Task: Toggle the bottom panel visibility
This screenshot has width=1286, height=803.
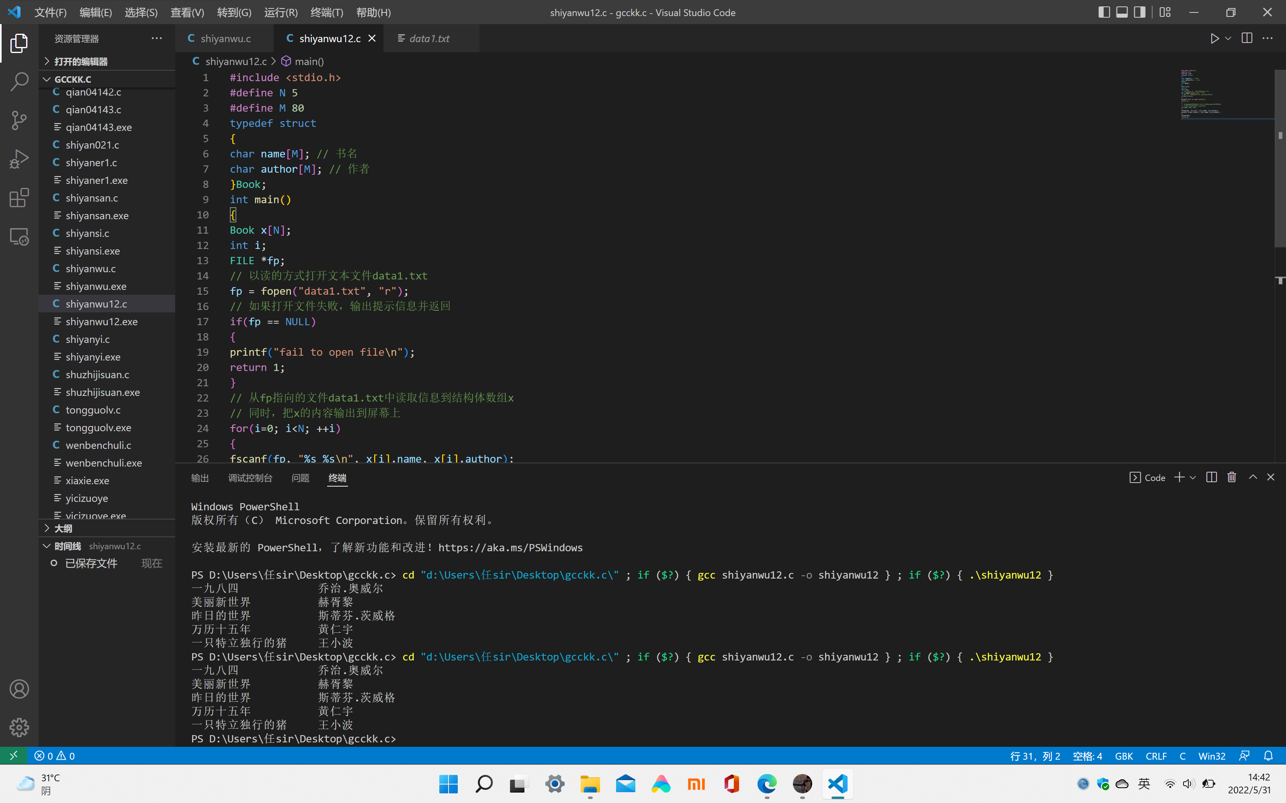Action: 1122,12
